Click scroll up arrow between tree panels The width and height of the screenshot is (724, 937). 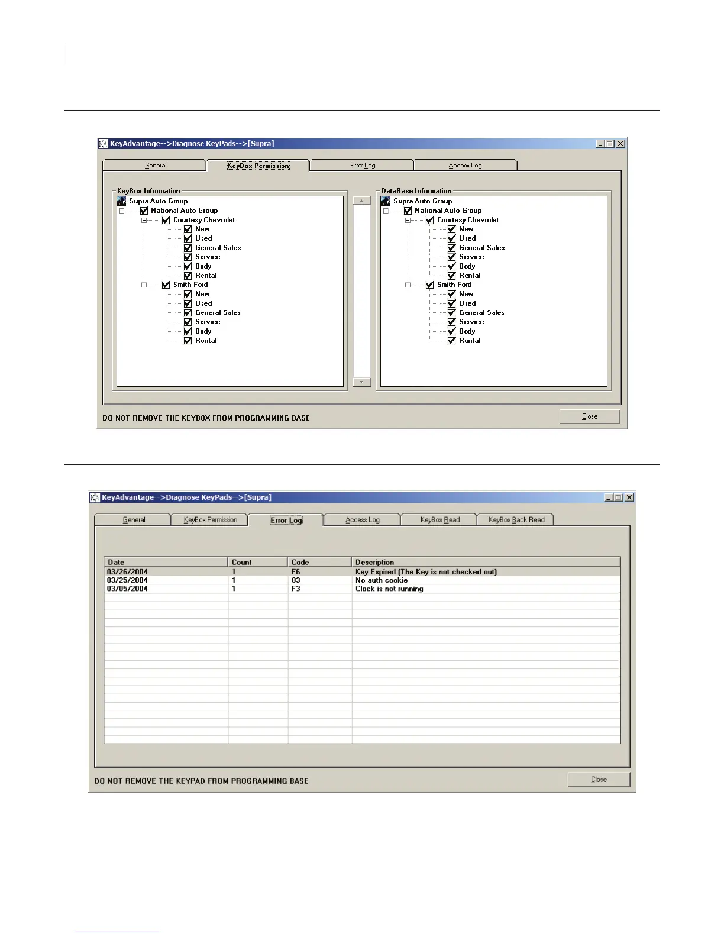pos(361,201)
